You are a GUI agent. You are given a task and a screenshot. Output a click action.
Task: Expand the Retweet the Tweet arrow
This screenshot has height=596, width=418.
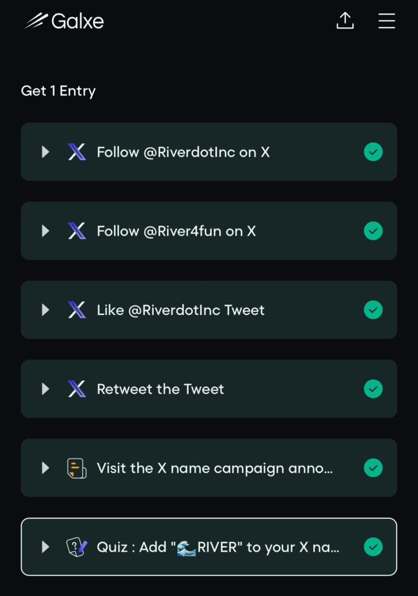45,389
